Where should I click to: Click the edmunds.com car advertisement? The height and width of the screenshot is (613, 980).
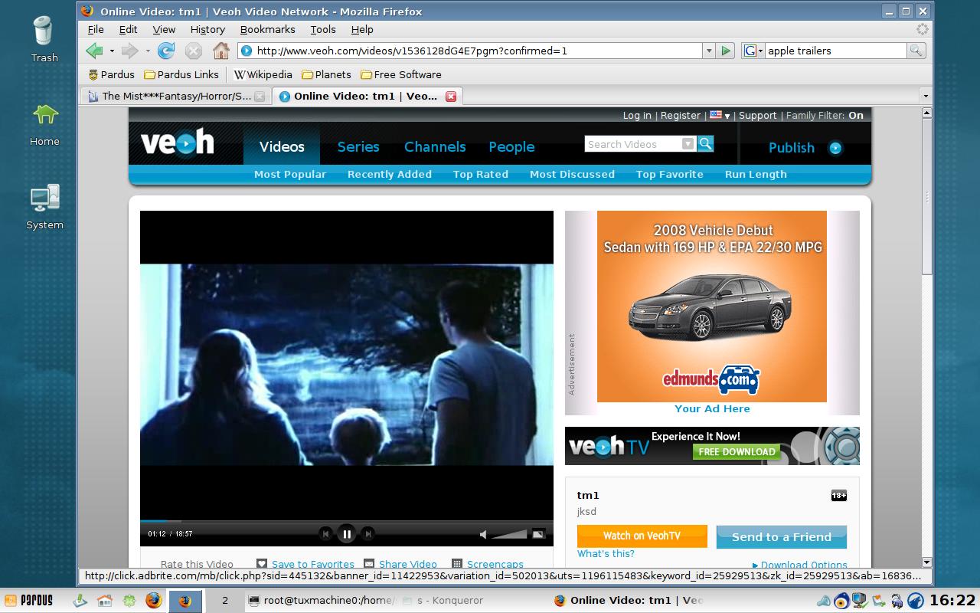click(x=712, y=306)
